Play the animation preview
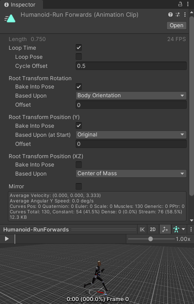Screen dimensions: 194x304 click(x=7, y=239)
